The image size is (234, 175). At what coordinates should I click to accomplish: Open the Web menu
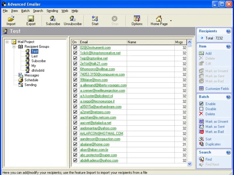[65, 11]
